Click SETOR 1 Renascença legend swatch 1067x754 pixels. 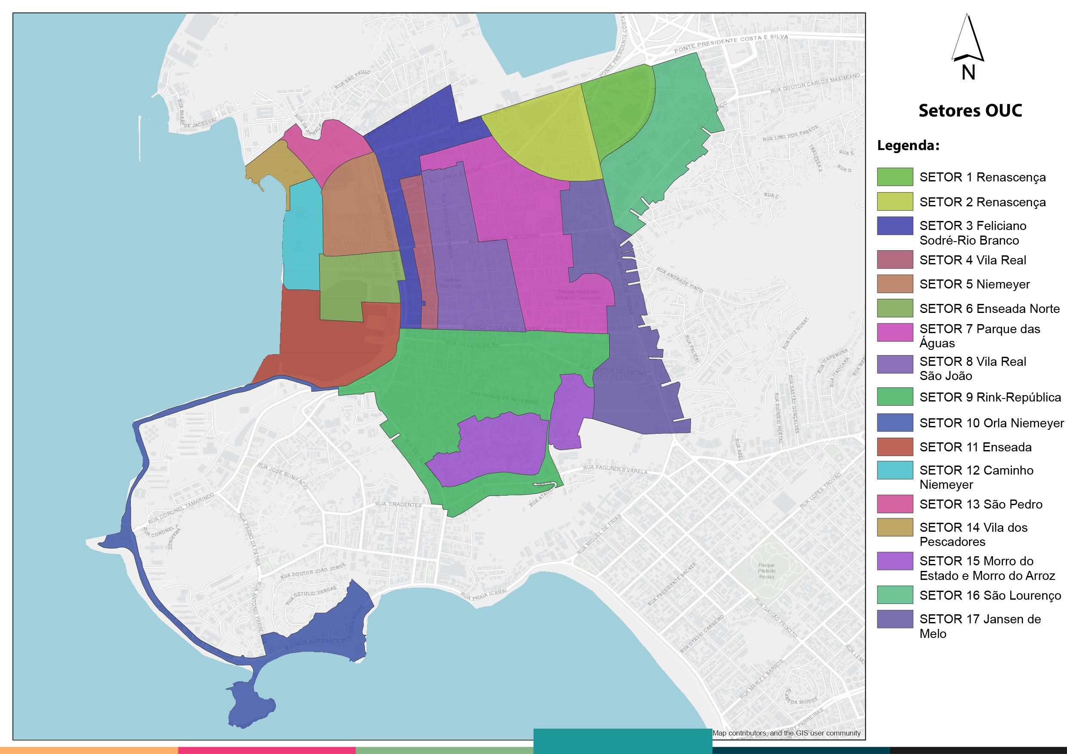pyautogui.click(x=894, y=177)
